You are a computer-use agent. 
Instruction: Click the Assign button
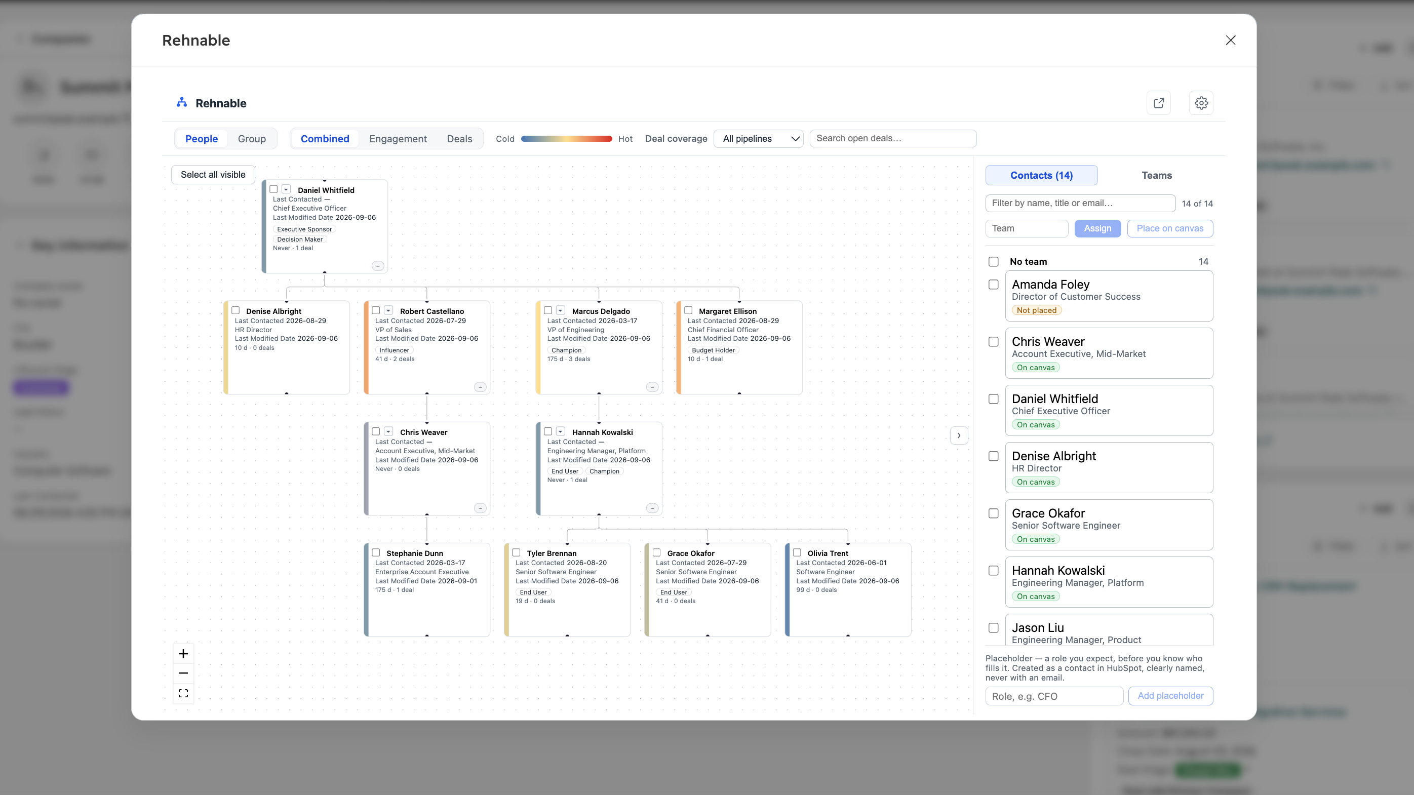(1097, 229)
